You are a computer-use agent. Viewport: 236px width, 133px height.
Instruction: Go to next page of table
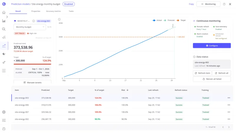pyautogui.click(x=229, y=127)
